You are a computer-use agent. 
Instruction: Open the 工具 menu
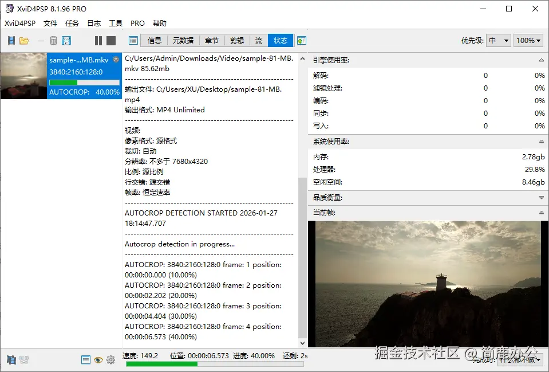coord(115,23)
